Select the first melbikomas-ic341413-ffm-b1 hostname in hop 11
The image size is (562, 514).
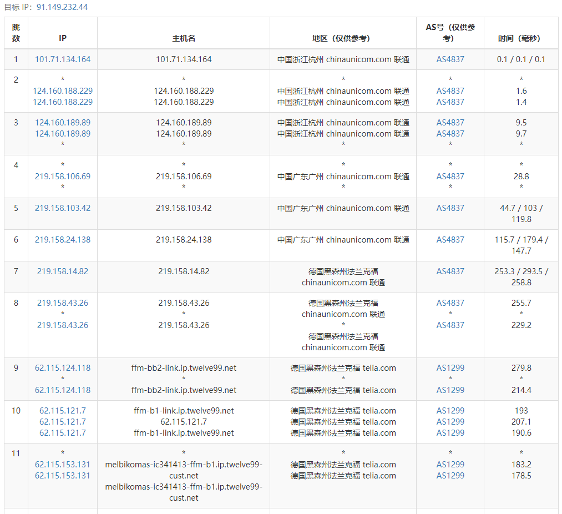point(184,470)
